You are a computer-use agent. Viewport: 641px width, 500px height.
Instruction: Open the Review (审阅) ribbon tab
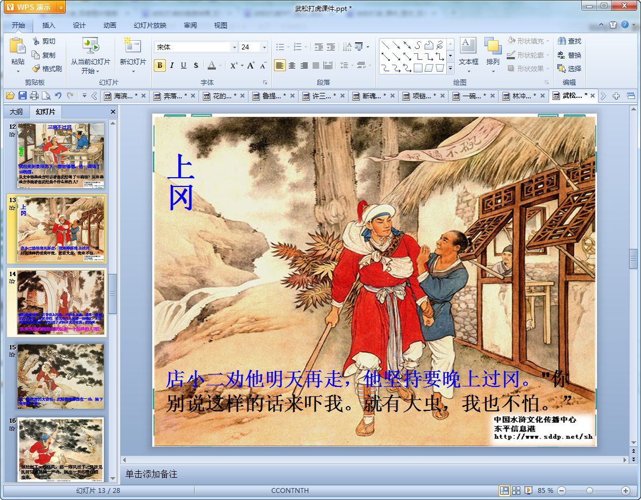point(190,26)
